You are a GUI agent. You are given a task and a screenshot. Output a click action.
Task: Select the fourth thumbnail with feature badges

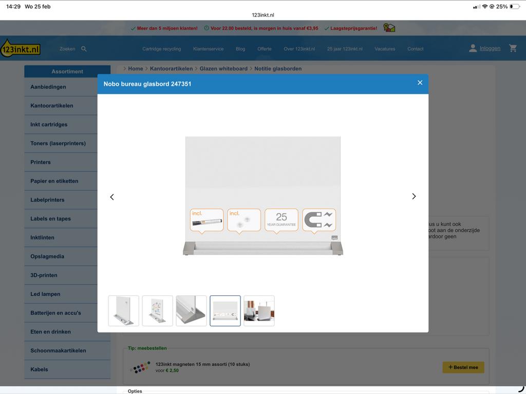[225, 311]
